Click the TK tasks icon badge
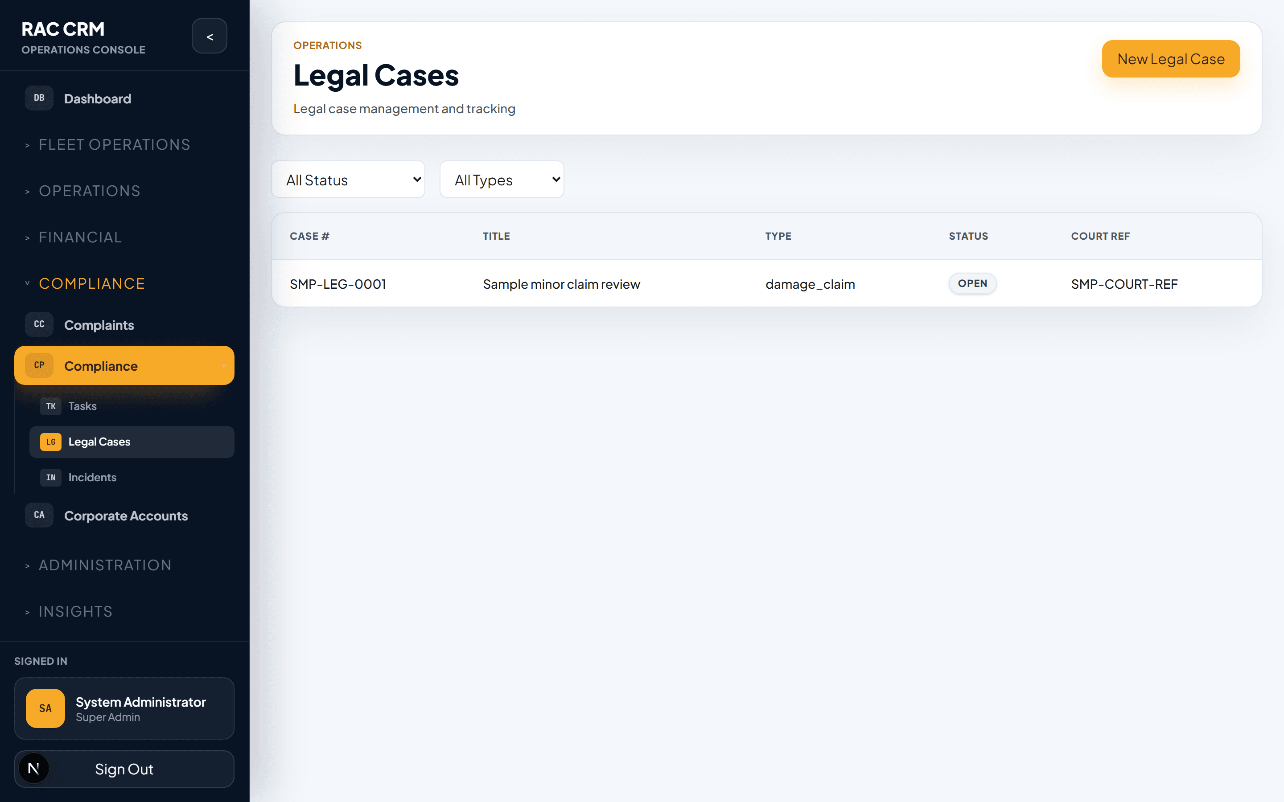 coord(51,406)
